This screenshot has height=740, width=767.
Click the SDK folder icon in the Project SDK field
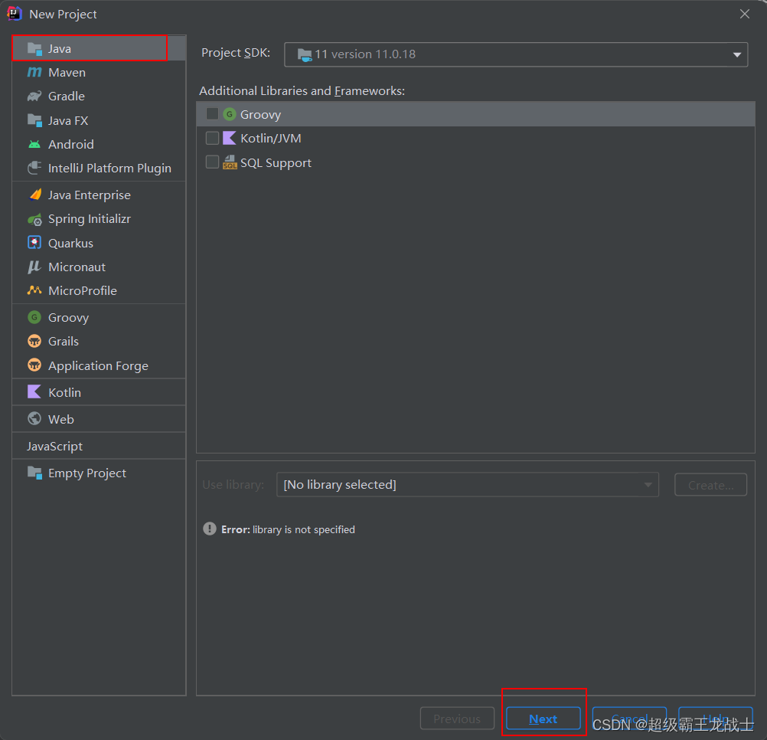point(304,55)
